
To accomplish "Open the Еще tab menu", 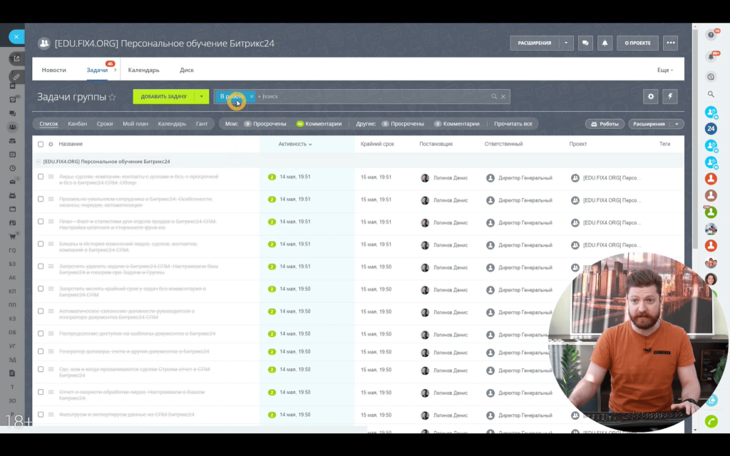I will point(665,71).
